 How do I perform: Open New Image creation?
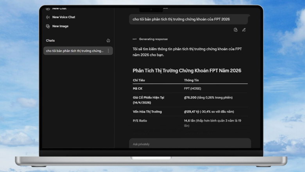coord(57,26)
